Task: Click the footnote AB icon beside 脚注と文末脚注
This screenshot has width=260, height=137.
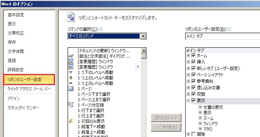Action: point(71,56)
